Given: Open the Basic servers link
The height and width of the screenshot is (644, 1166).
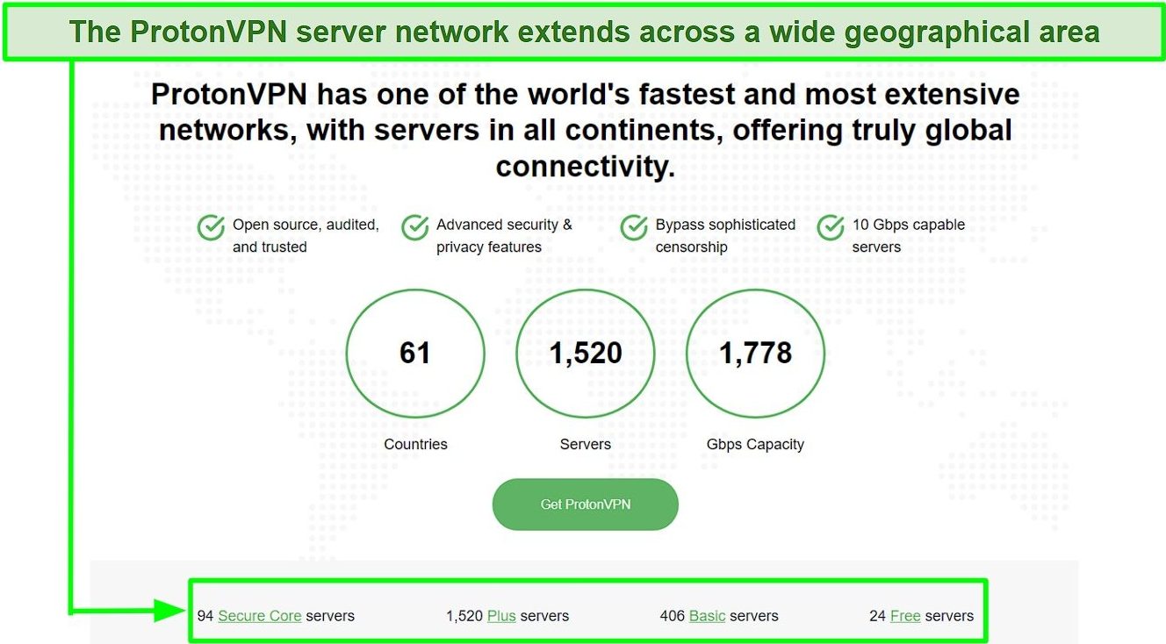Looking at the screenshot, I should [707, 616].
